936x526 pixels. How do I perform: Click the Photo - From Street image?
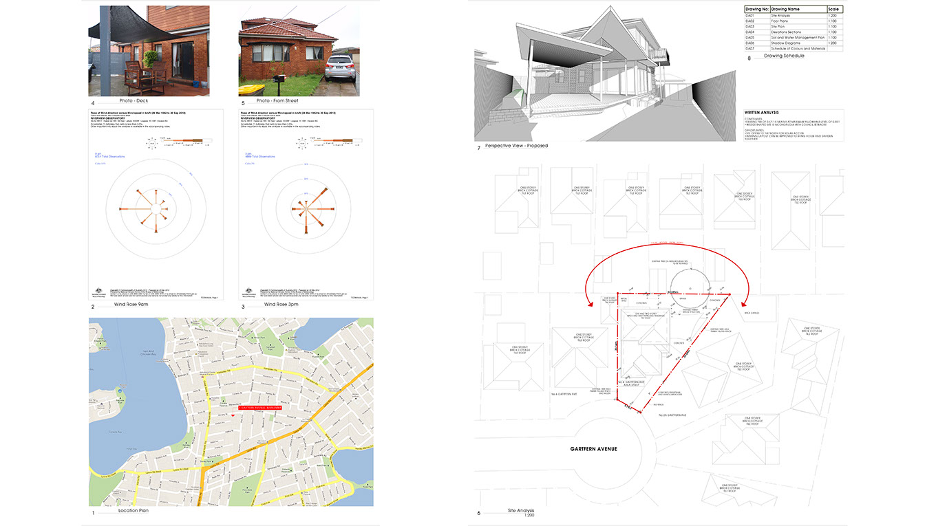pyautogui.click(x=299, y=50)
